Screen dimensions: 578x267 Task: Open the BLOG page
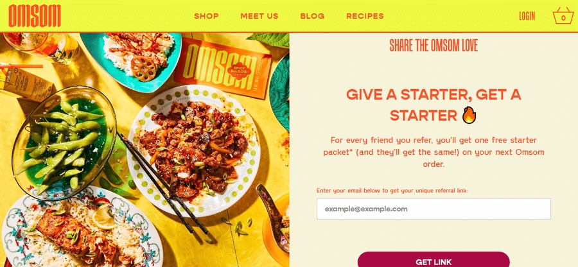312,16
